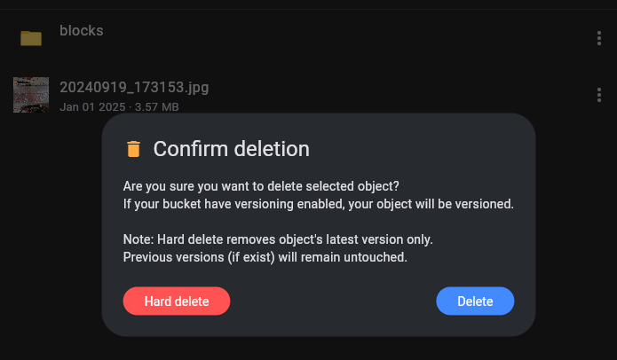Click empty space in the blocks row
The image size is (617, 360).
pos(346,38)
